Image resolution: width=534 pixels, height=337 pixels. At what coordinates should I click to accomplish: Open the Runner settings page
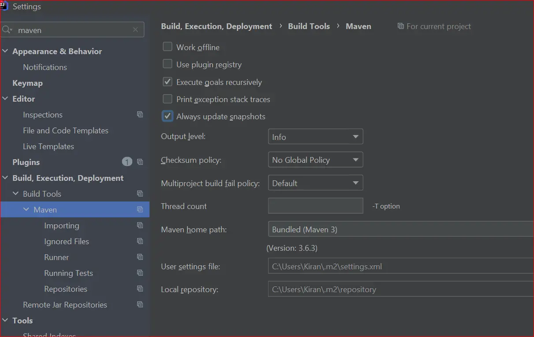(56, 257)
